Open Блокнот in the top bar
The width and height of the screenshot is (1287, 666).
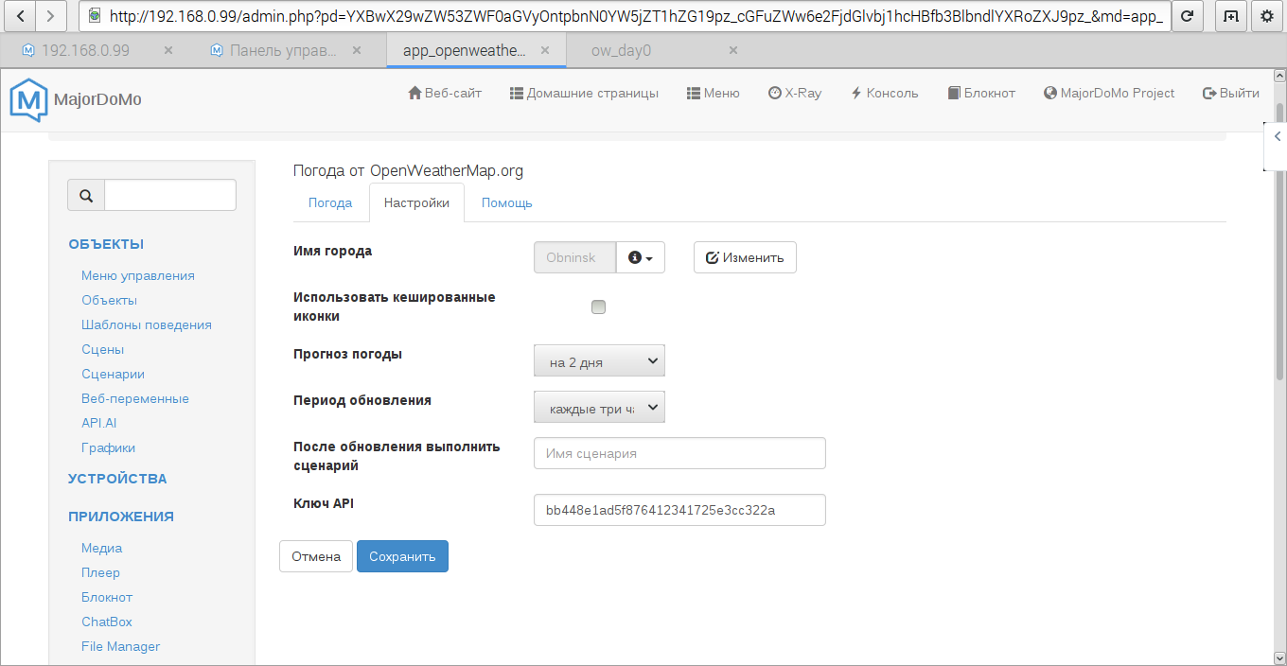click(981, 93)
